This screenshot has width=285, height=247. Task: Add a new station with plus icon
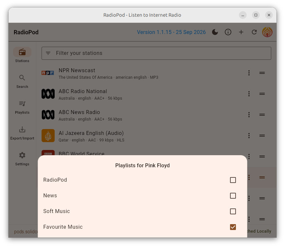(x=241, y=32)
